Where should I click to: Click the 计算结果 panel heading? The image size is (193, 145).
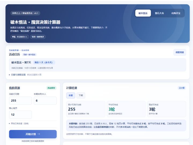click(72, 88)
